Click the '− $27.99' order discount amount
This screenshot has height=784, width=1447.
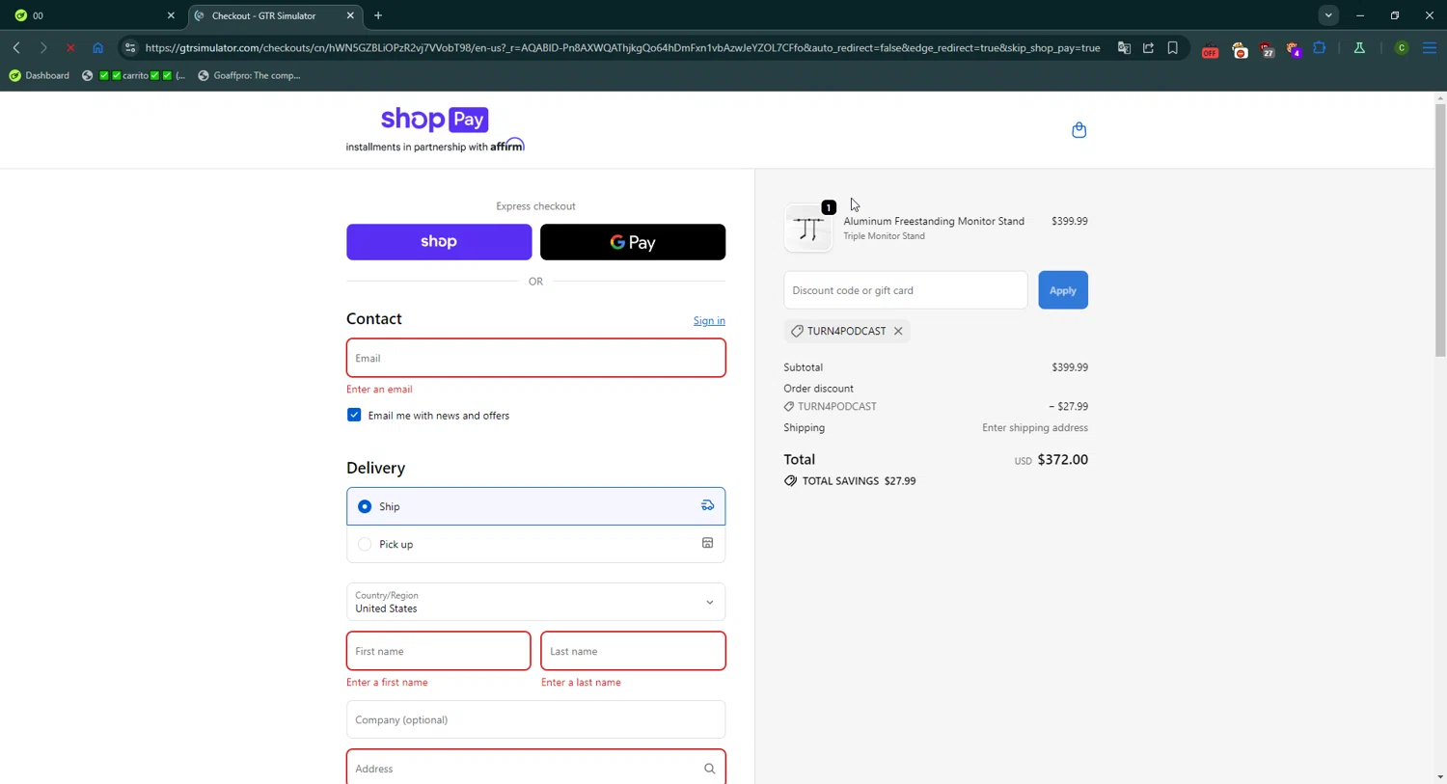coord(1068,407)
